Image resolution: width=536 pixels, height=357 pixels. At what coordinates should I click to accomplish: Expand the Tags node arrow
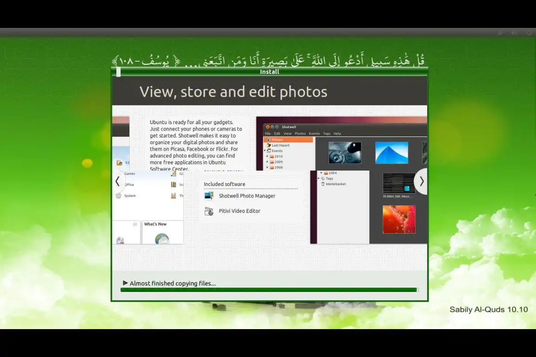click(319, 178)
